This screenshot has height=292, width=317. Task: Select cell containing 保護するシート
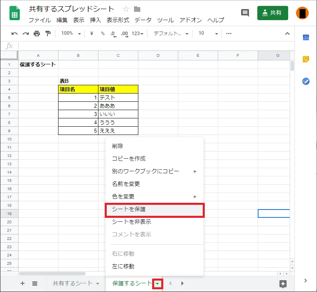click(38, 64)
